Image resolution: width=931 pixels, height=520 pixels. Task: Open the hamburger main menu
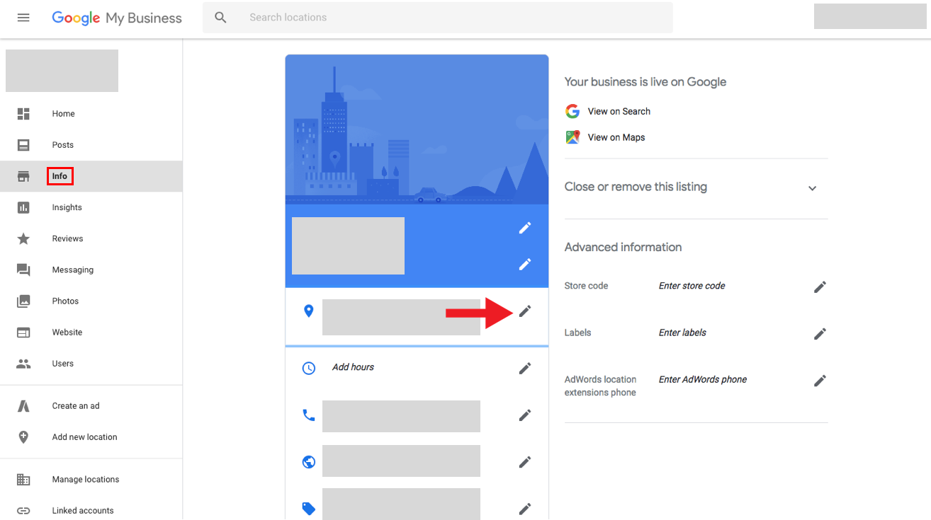point(23,18)
